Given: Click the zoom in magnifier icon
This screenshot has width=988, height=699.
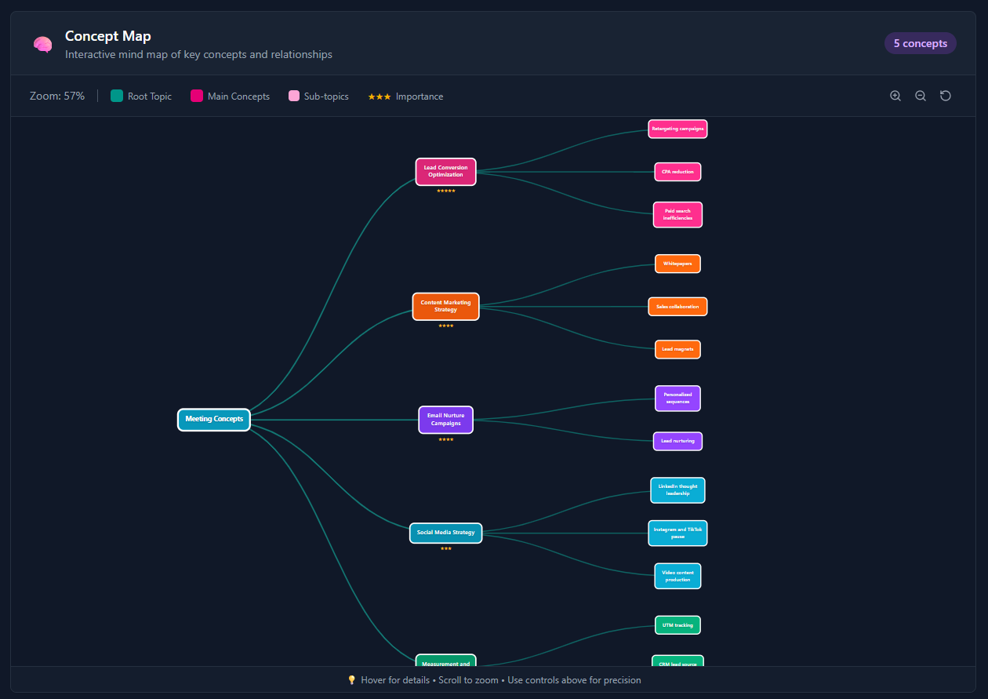Looking at the screenshot, I should tap(895, 95).
